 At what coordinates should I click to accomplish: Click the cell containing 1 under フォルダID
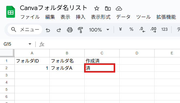coord(32,68)
